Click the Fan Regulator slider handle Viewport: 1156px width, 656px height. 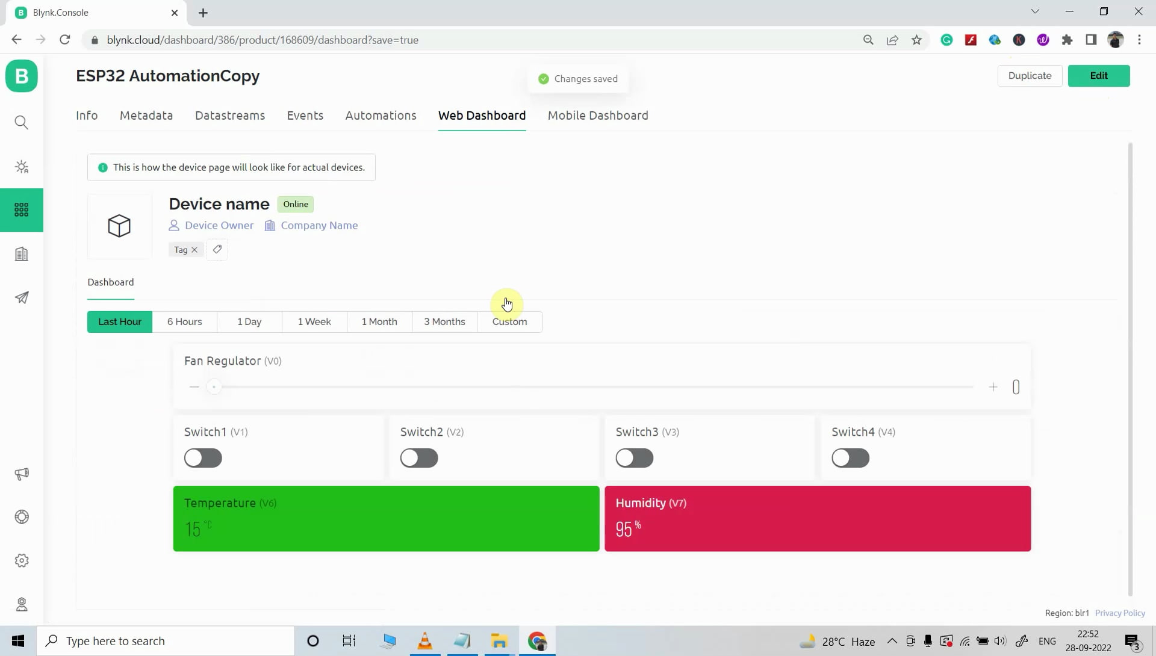pyautogui.click(x=214, y=387)
